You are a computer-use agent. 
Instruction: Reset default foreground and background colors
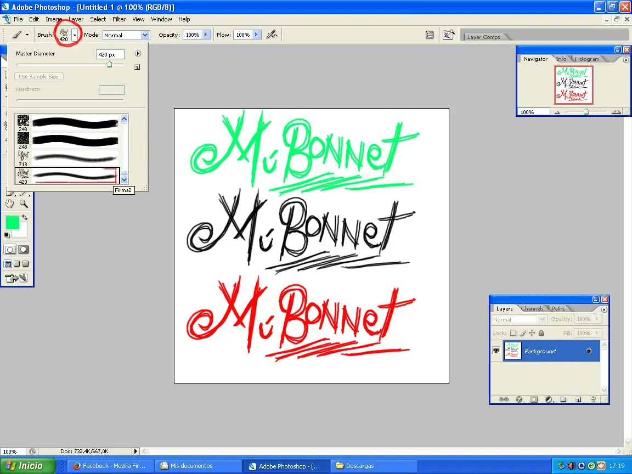7,234
